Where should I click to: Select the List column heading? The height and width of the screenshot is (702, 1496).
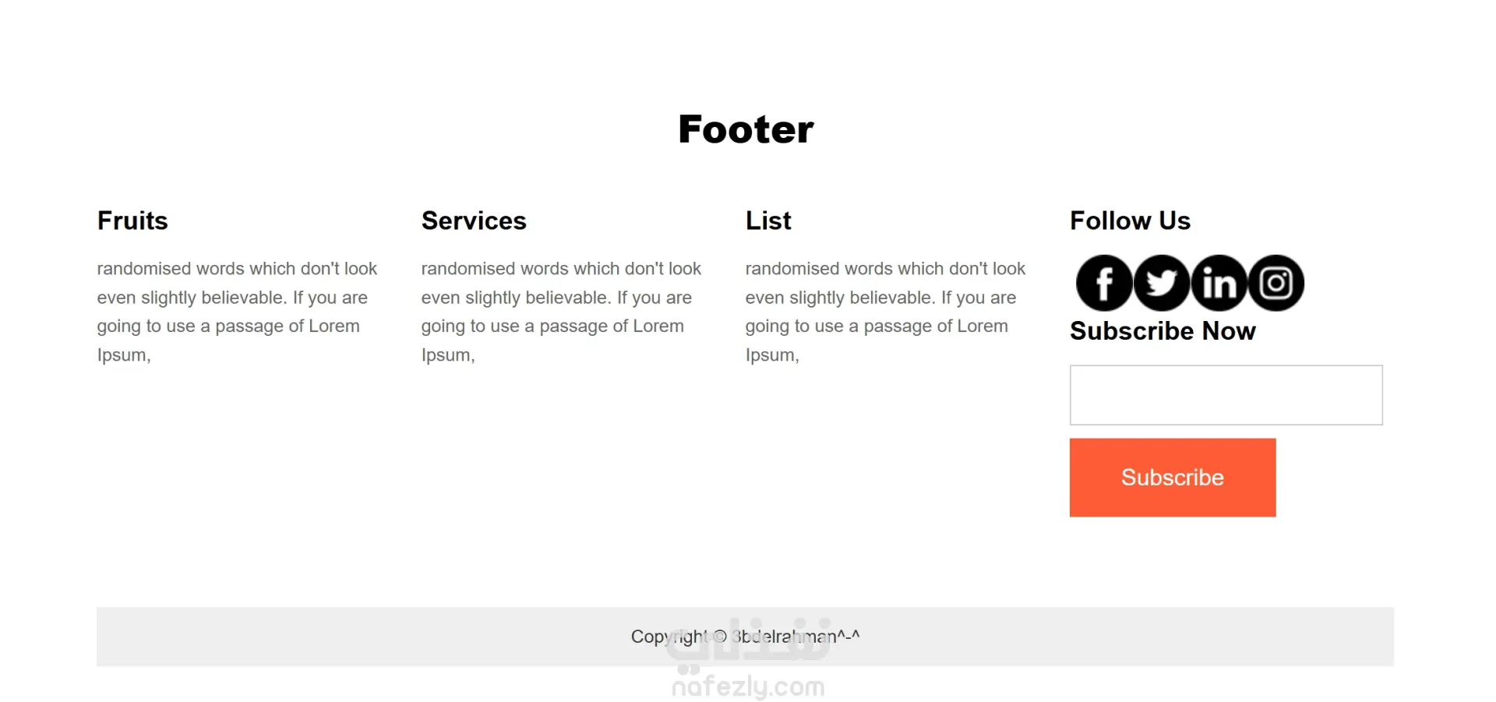tap(768, 220)
